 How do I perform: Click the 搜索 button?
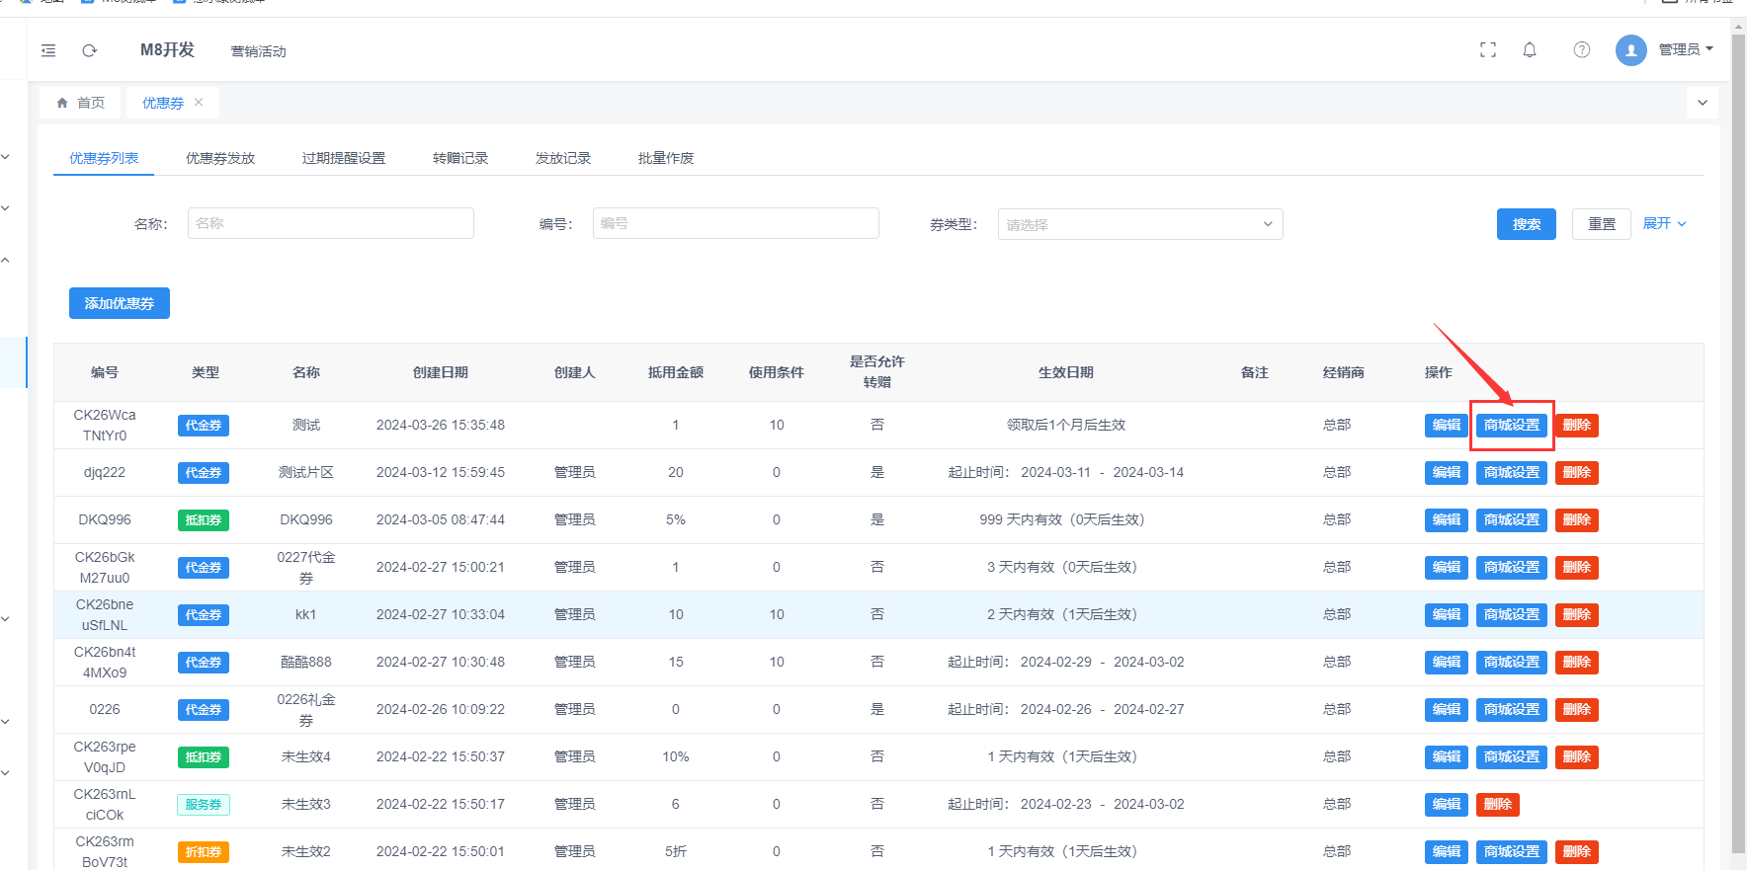point(1526,224)
